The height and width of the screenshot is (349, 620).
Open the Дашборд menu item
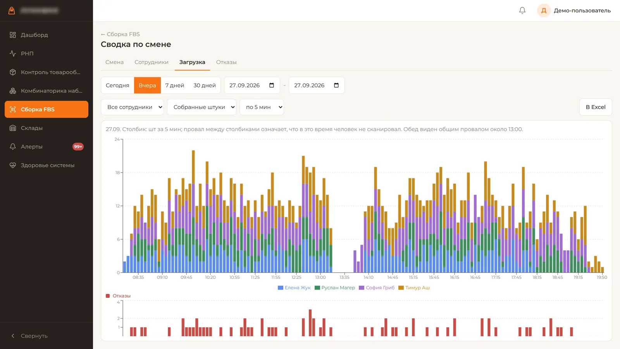tap(46, 35)
